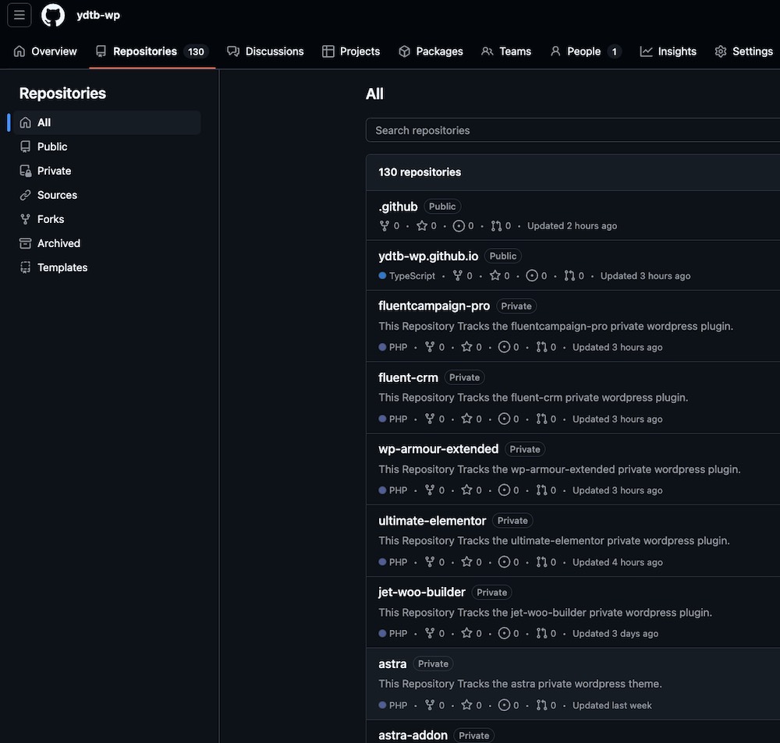This screenshot has width=780, height=743.
Task: Open the wp-armour-extended repository
Action: tap(438, 449)
